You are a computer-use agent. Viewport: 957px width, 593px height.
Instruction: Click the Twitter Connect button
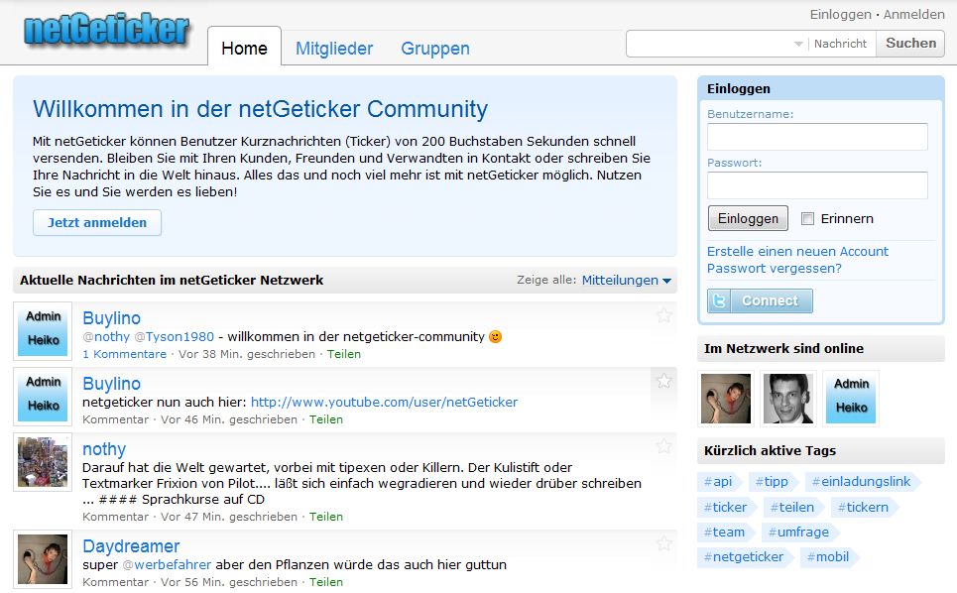tap(760, 300)
